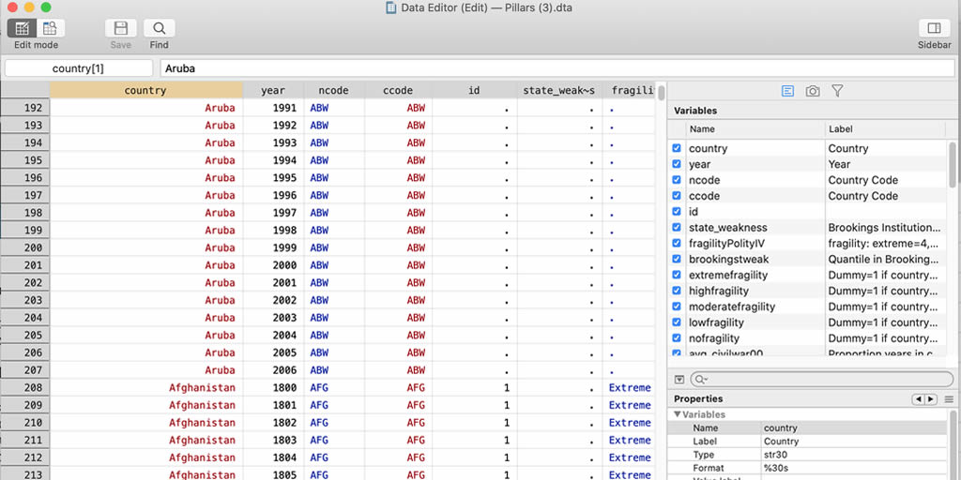The image size is (961, 480).
Task: Select the state_weak~s column header
Action: coord(559,90)
